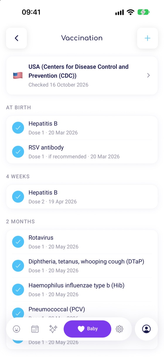Uncheck Hepatitis B dose 1 at birth

(x=18, y=128)
